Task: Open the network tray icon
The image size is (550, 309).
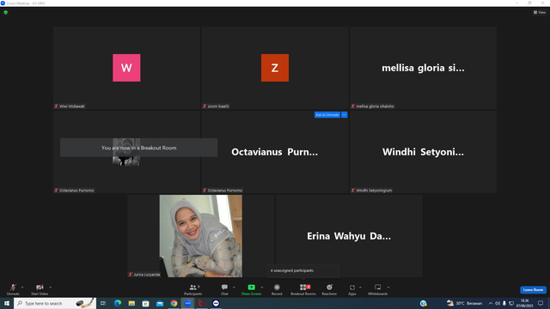Action: (x=511, y=303)
